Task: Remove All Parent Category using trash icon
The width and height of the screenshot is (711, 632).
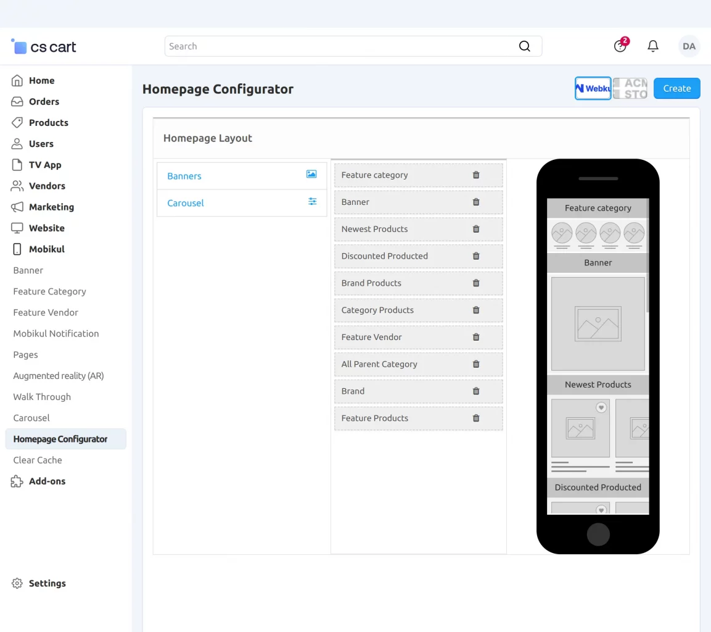Action: coord(476,364)
